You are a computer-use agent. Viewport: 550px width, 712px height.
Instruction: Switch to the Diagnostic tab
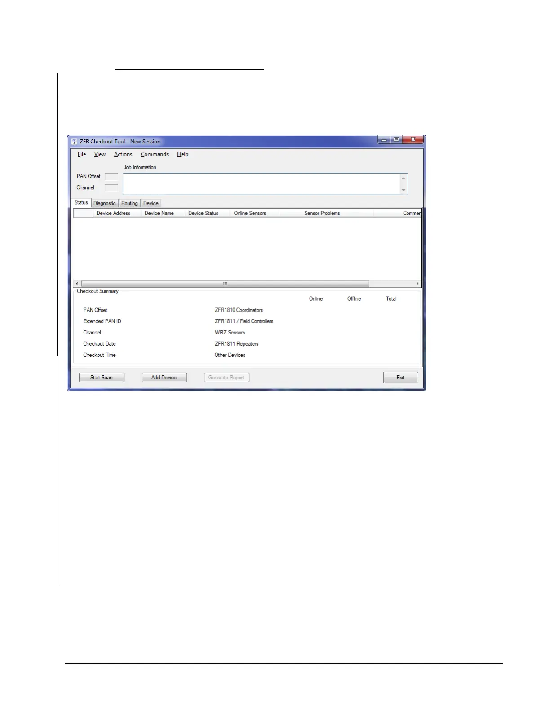click(x=105, y=203)
